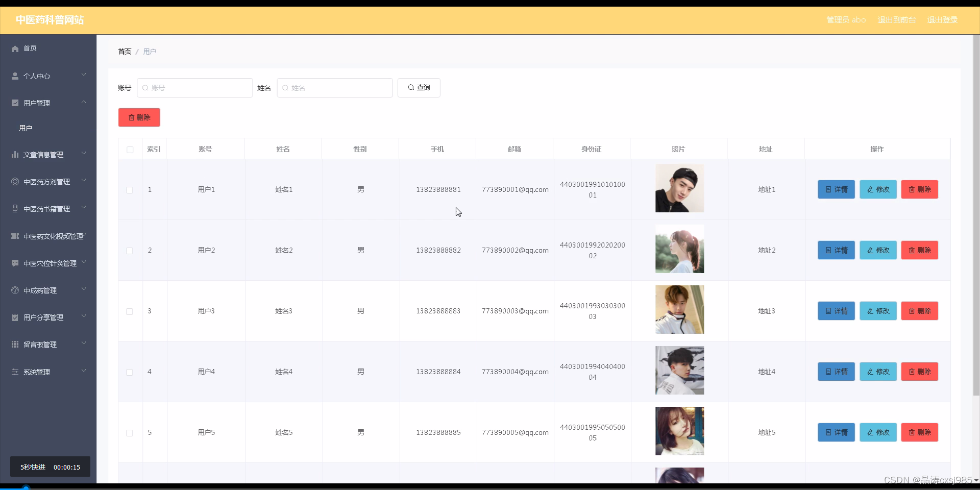Click the 个人中心 personal center icon
980x490 pixels.
coord(14,76)
